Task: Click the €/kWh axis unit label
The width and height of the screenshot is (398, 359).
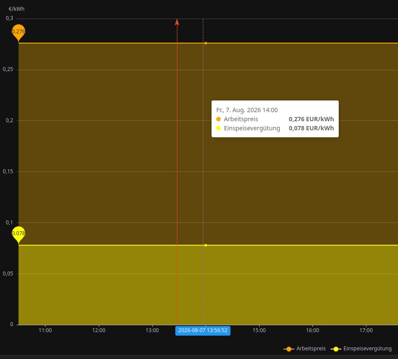Action: tap(16, 9)
